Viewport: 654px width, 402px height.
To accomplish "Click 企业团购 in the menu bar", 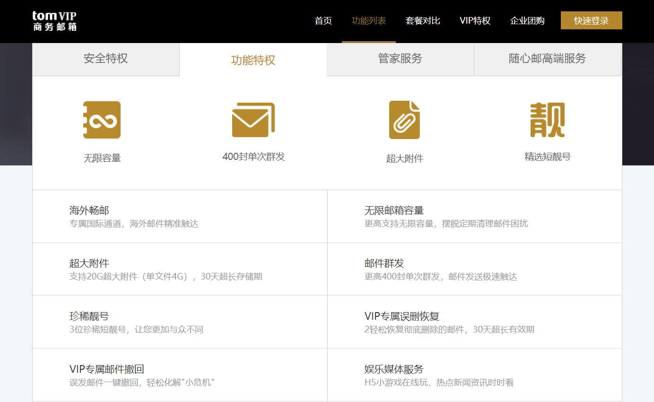I will tap(527, 21).
